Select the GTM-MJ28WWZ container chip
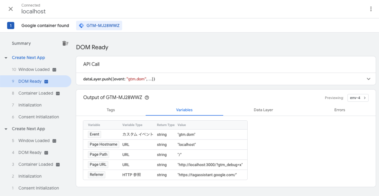This screenshot has height=196, width=379. point(99,26)
